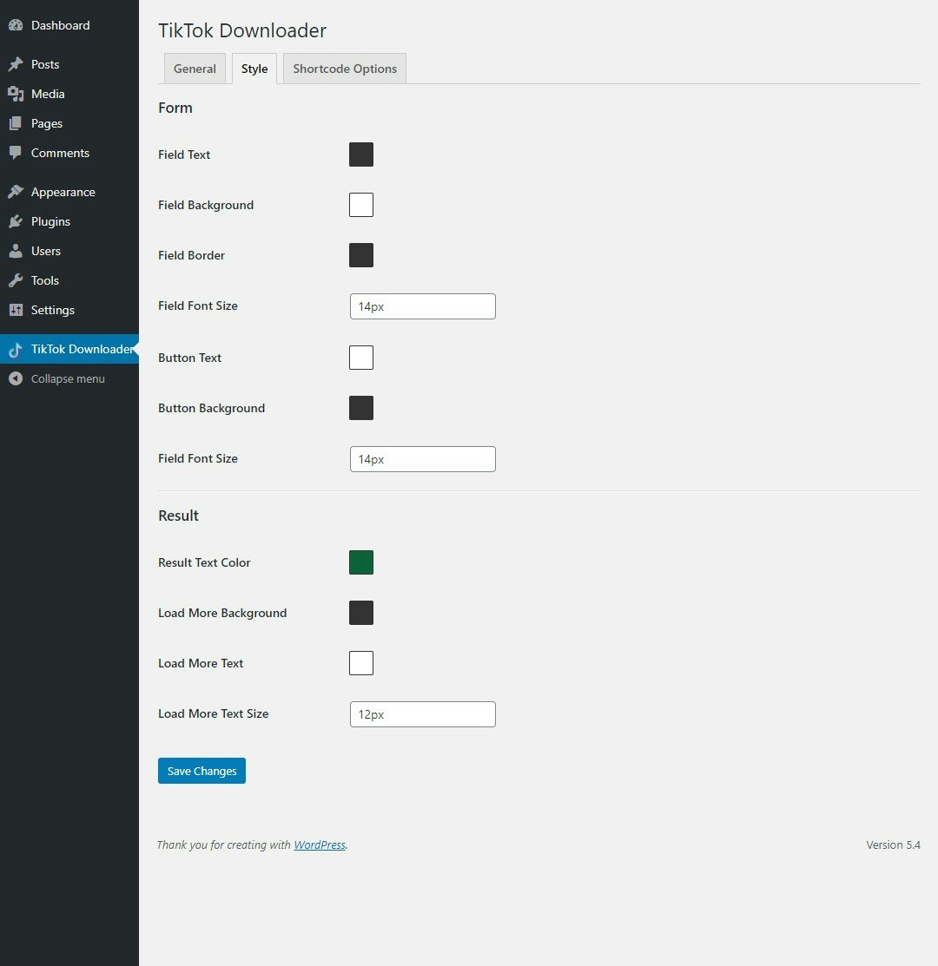Image resolution: width=938 pixels, height=966 pixels.
Task: Open the Field Border color swatch
Action: [x=361, y=255]
